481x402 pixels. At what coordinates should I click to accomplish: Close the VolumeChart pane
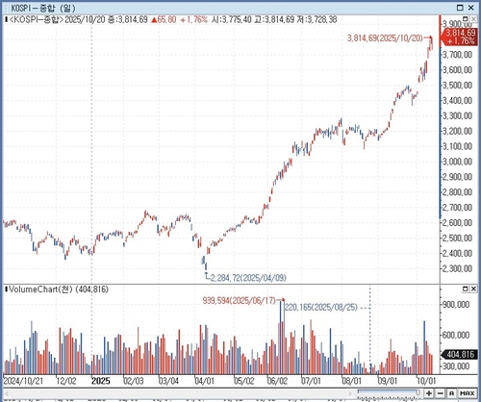point(473,289)
